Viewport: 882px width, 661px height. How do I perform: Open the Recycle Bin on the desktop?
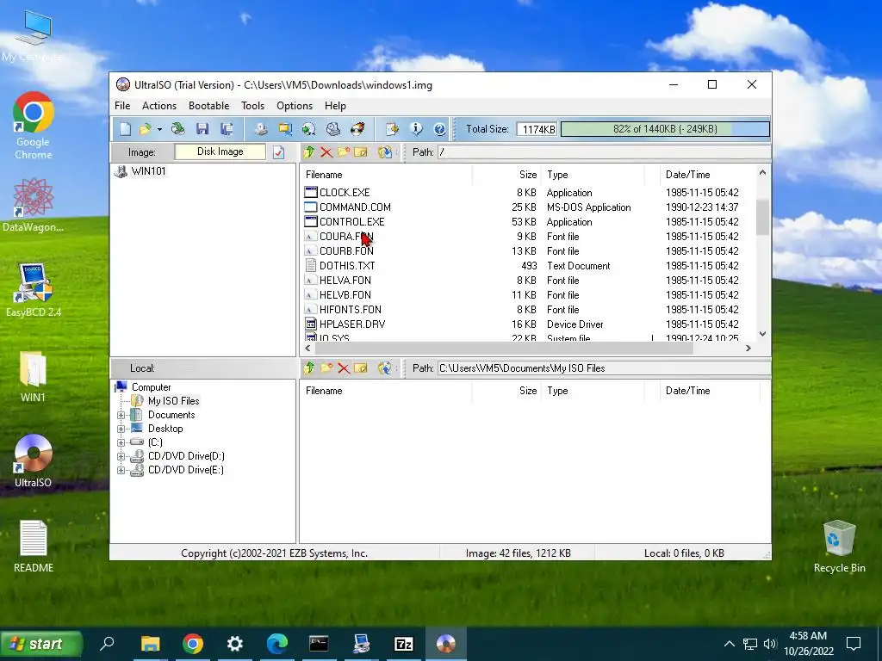(x=839, y=547)
